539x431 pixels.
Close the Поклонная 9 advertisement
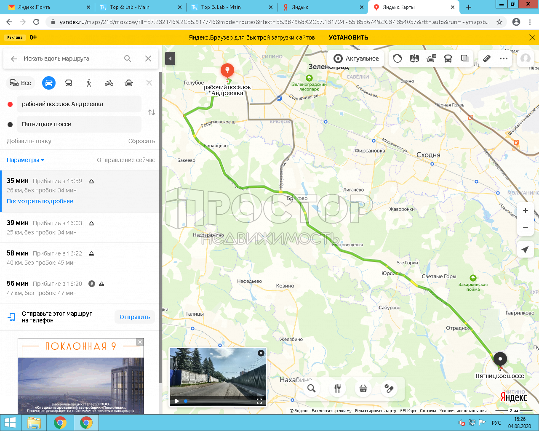pos(140,342)
